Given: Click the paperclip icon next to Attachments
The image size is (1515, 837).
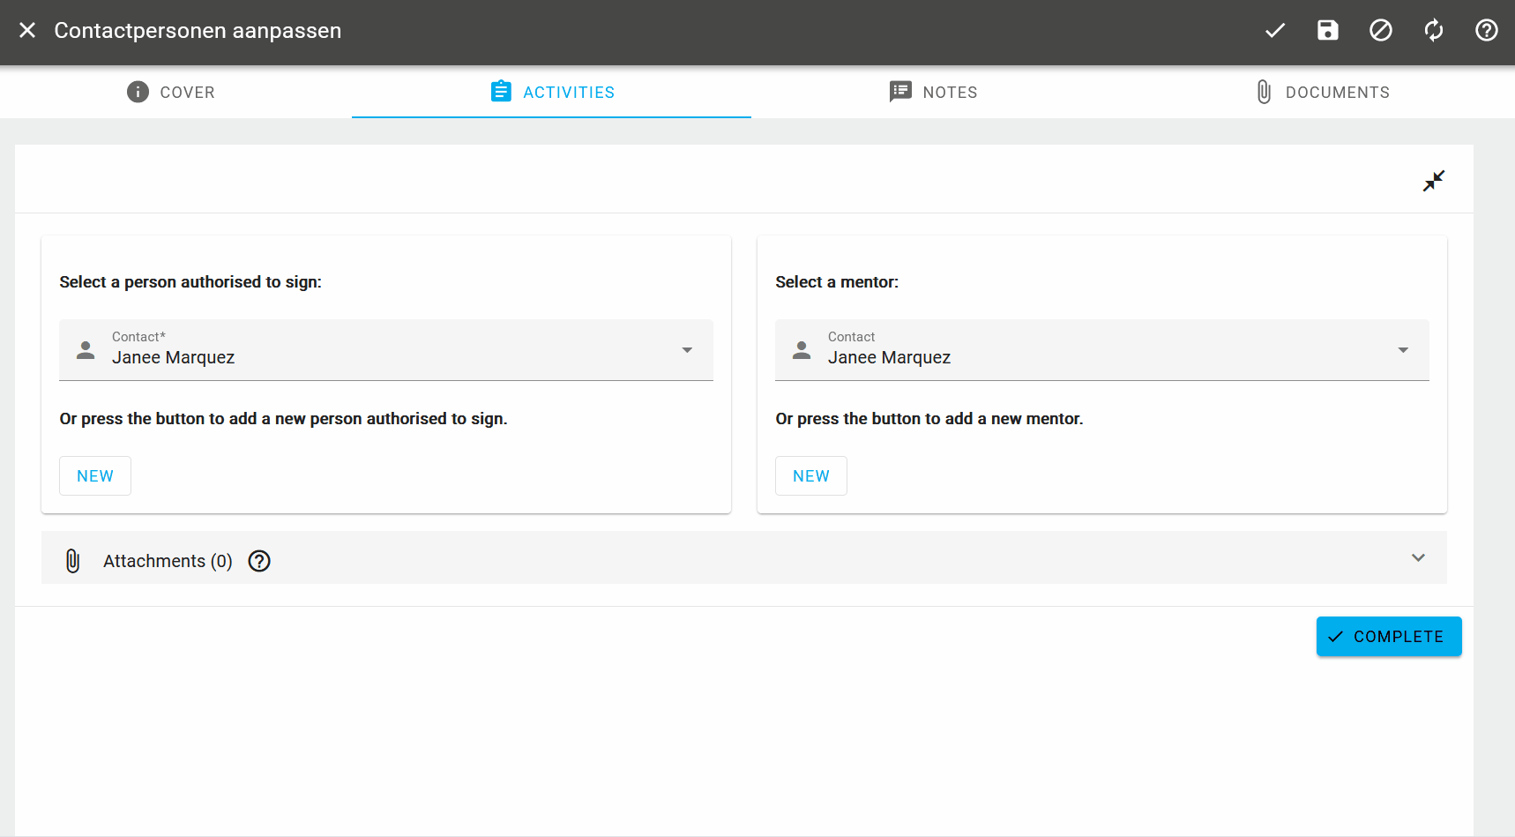Looking at the screenshot, I should [x=72, y=560].
